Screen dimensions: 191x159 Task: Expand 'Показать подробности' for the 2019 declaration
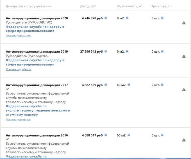(x=19, y=69)
